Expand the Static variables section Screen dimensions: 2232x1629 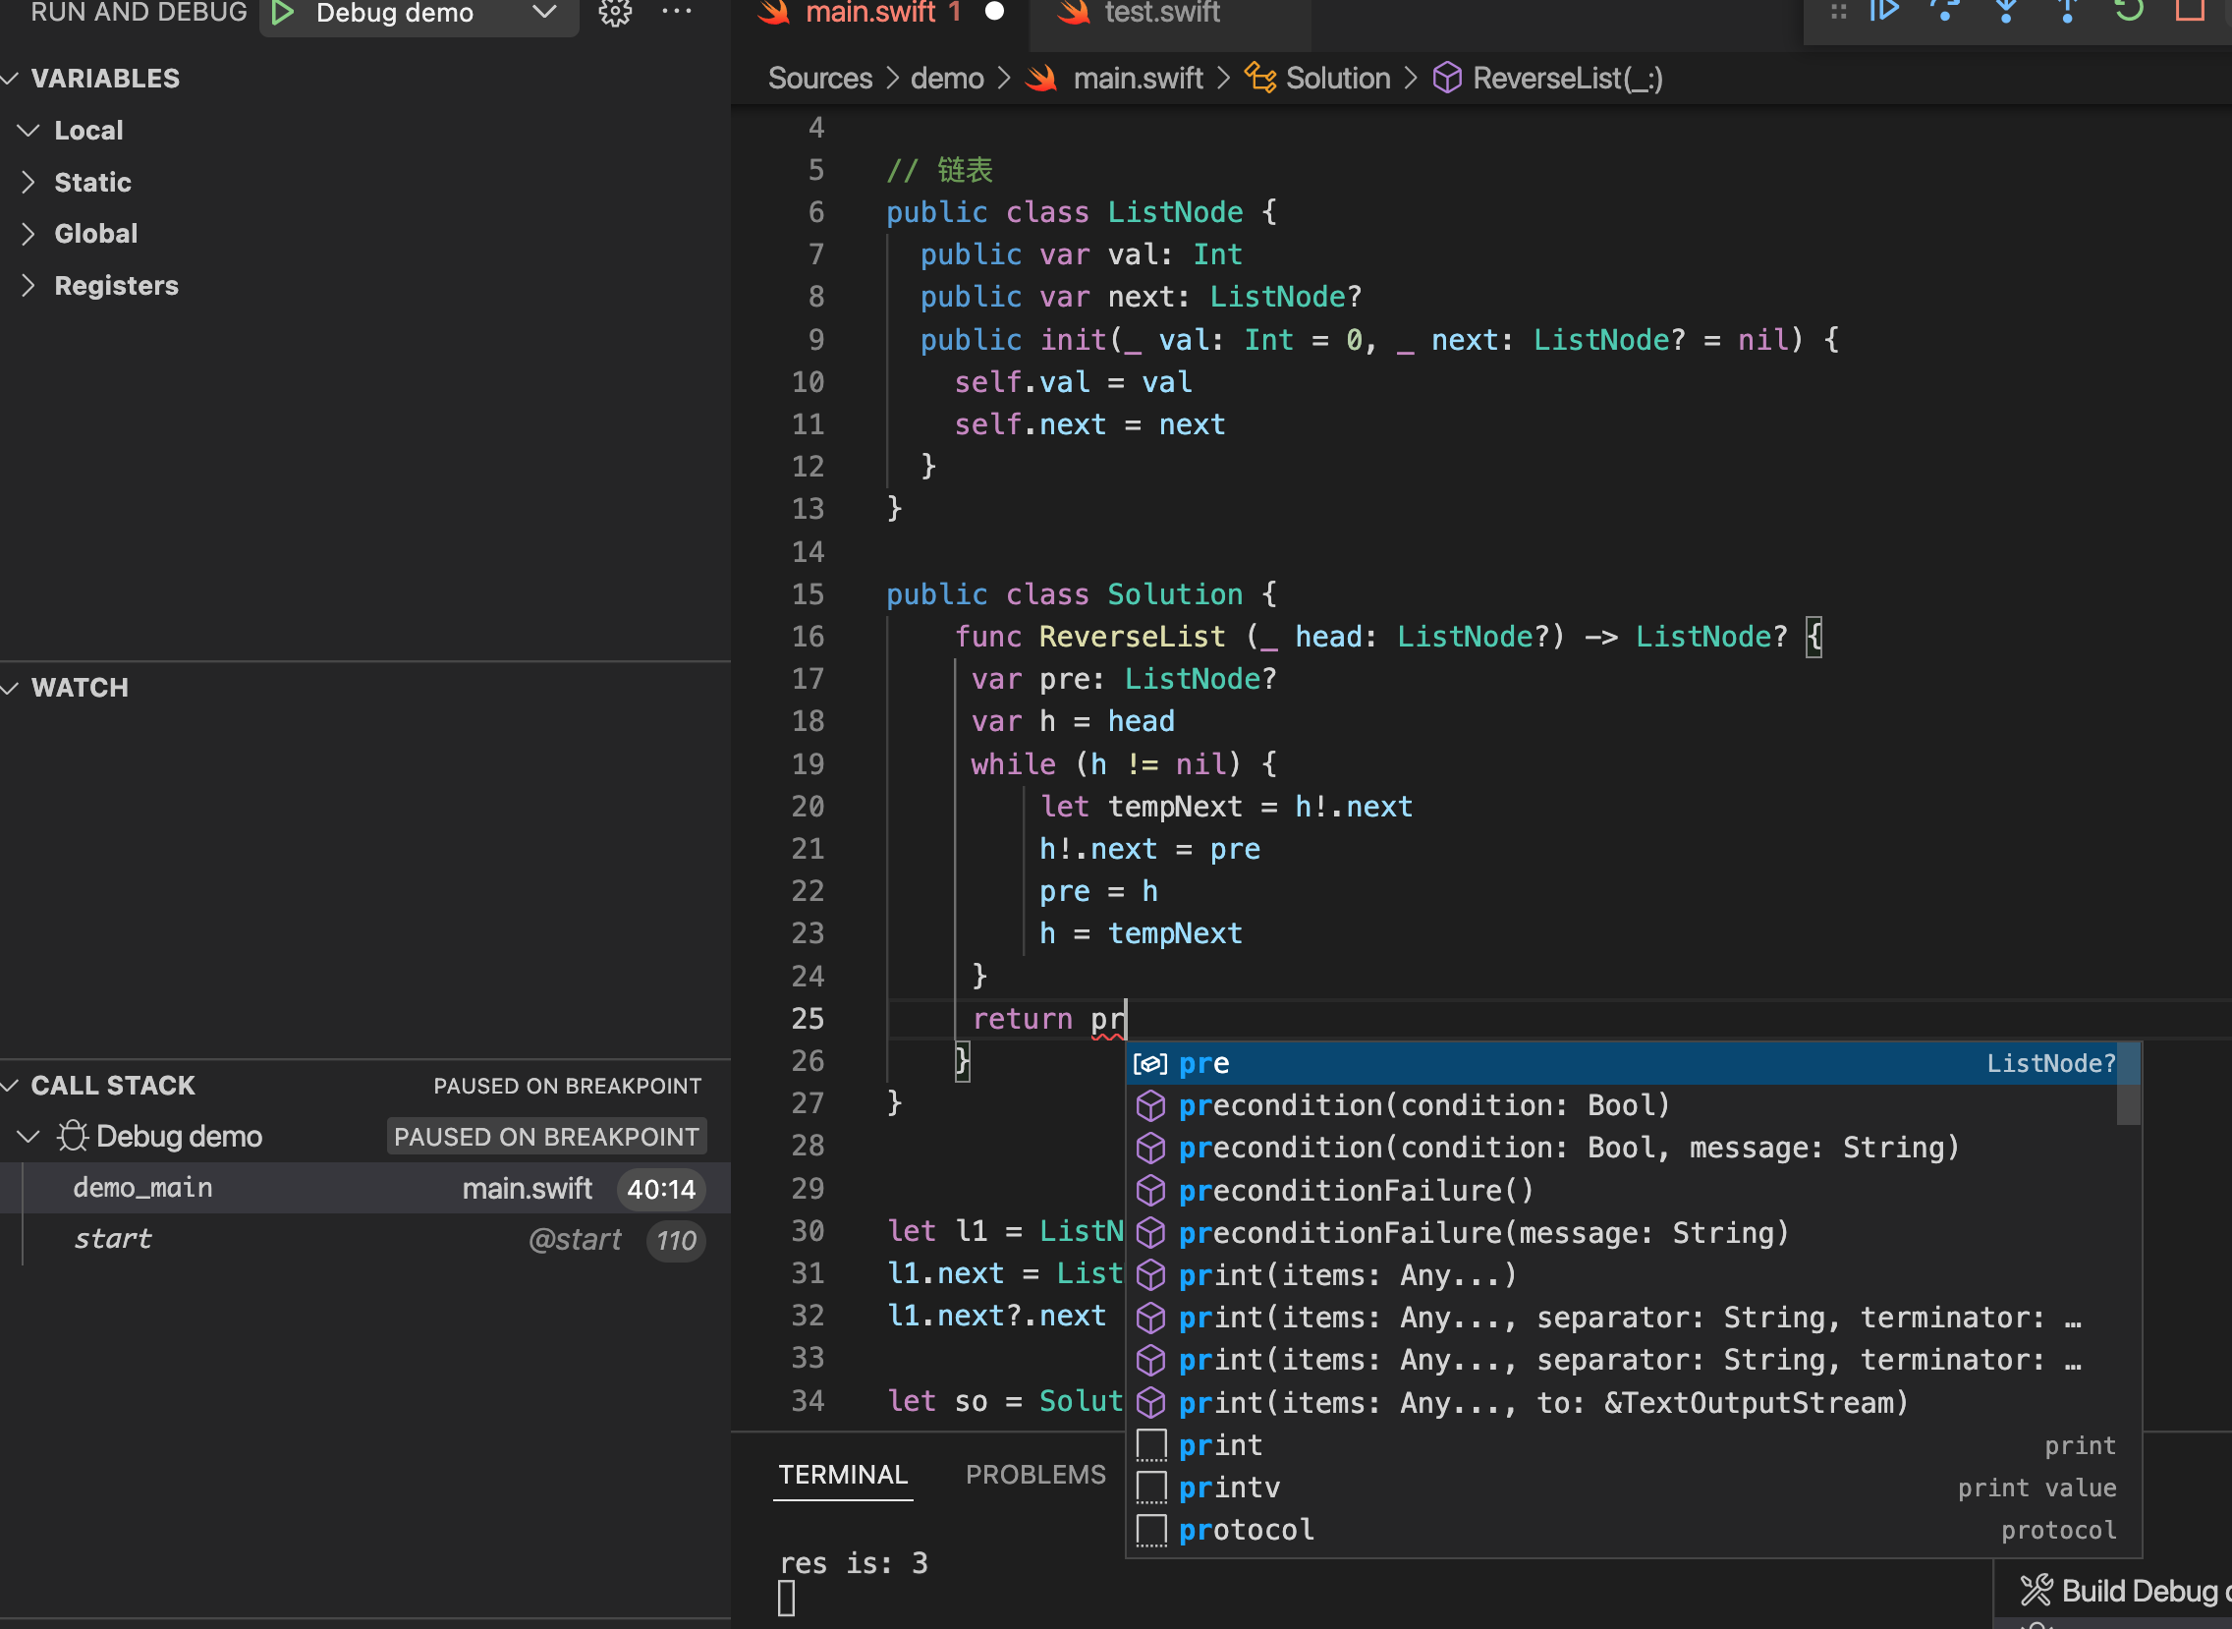click(x=92, y=182)
